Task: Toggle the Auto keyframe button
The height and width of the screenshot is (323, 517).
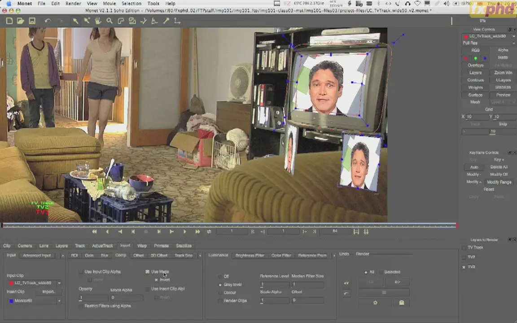Action: pos(474,167)
